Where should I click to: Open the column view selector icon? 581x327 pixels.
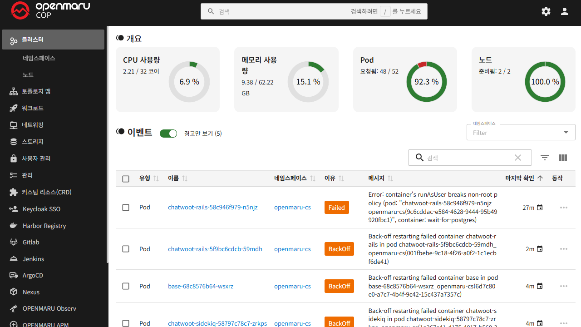(563, 158)
